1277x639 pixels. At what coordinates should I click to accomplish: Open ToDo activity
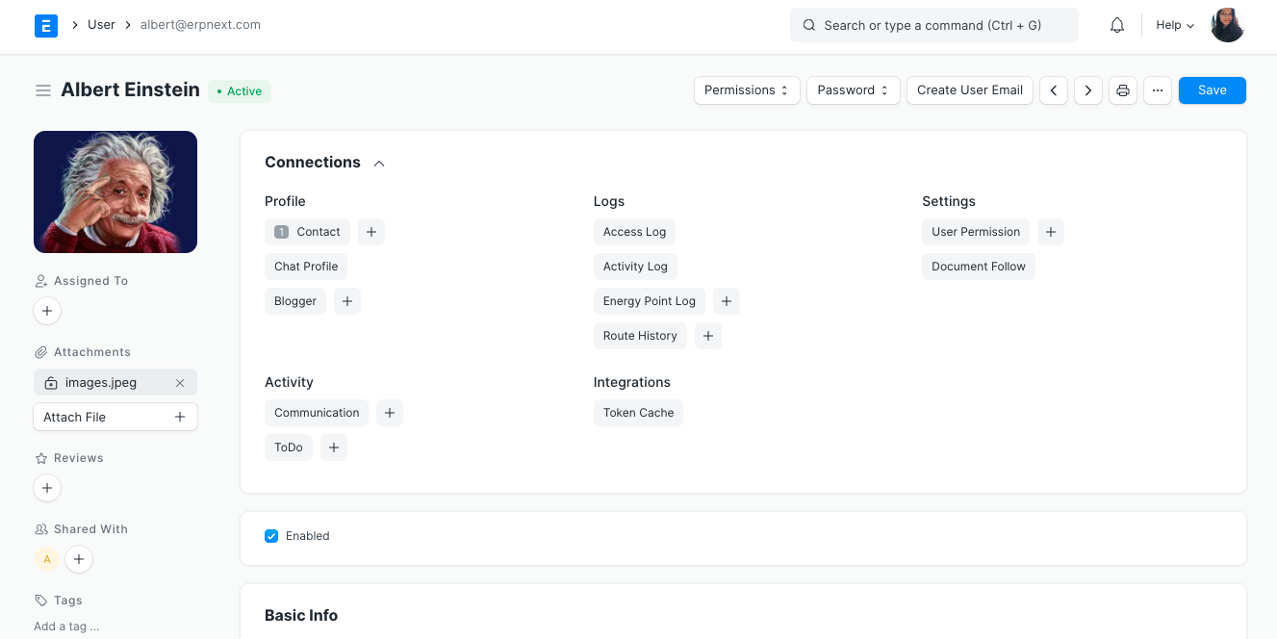point(289,447)
